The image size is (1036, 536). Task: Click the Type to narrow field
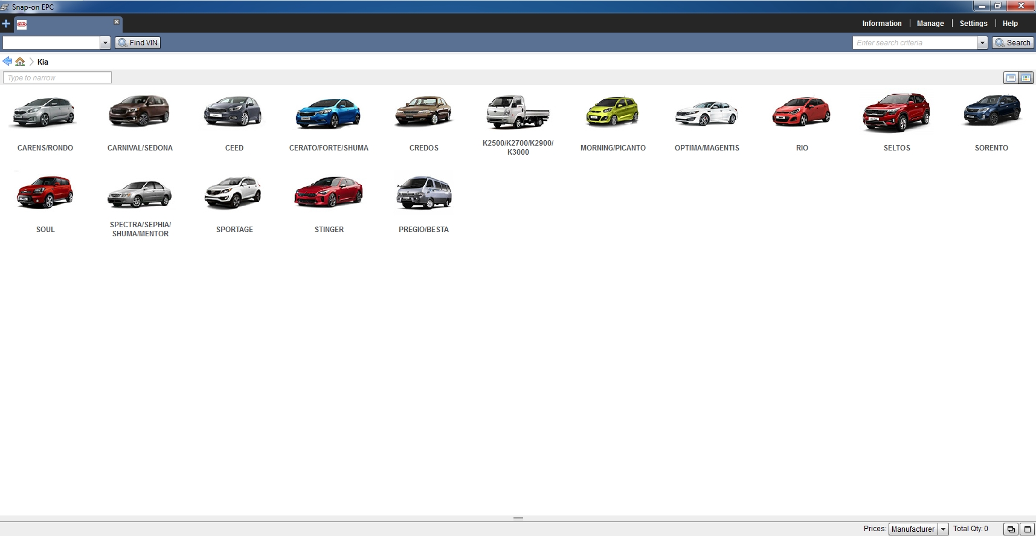57,78
